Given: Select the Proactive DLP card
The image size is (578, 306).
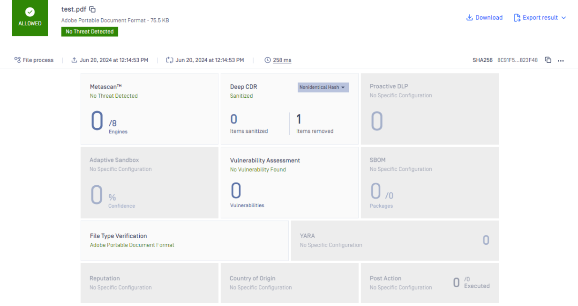Looking at the screenshot, I should 429,109.
